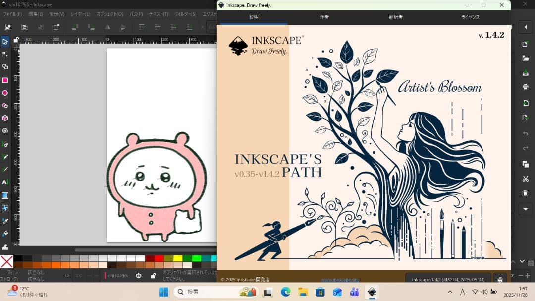Viewport: 535px width, 301px height.
Task: Collapse the right panel arrow button
Action: (x=526, y=27)
